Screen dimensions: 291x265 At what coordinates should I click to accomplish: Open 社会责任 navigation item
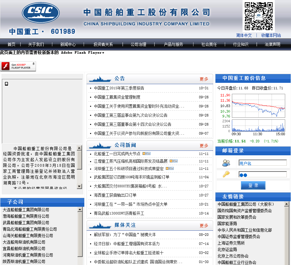[209, 44]
